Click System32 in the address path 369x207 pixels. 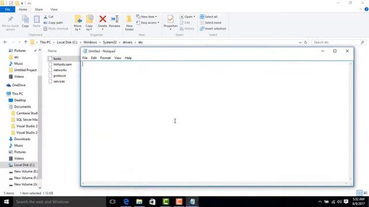[110, 42]
